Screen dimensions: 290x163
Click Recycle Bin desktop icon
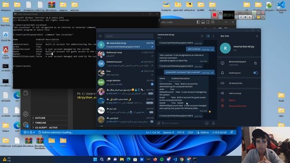pos(5,36)
